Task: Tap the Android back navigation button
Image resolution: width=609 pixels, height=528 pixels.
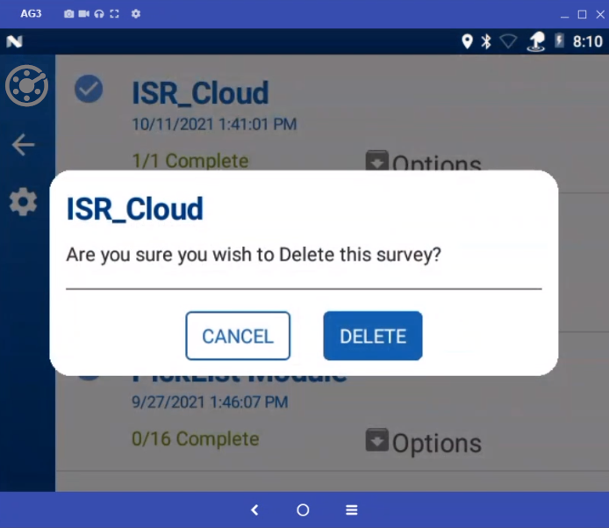Action: (254, 510)
